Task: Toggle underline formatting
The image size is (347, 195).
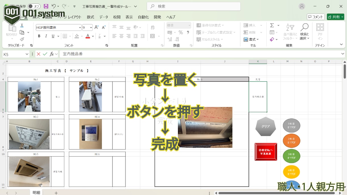Action: pos(53,36)
